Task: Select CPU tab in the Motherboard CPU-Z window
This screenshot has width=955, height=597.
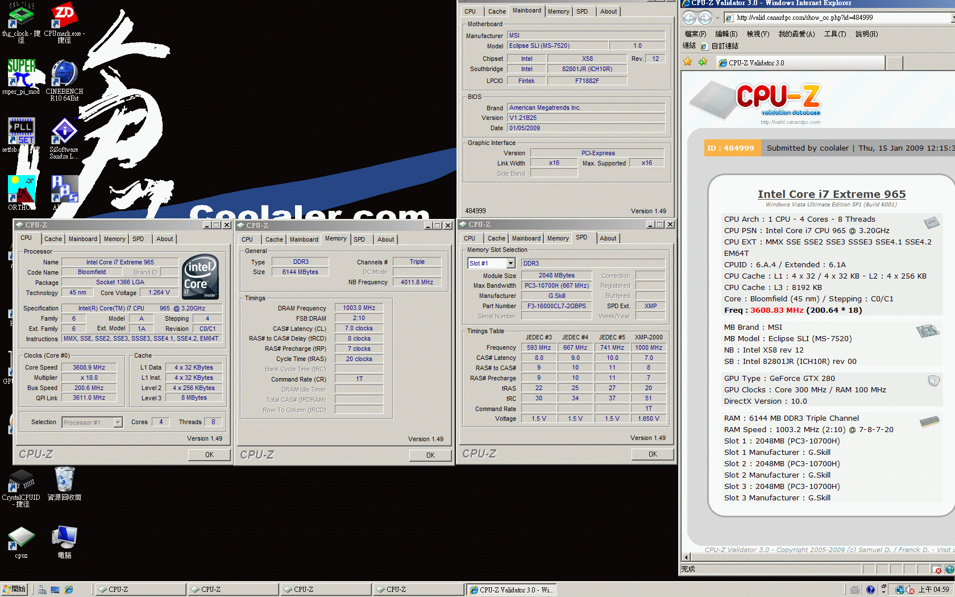Action: point(470,11)
